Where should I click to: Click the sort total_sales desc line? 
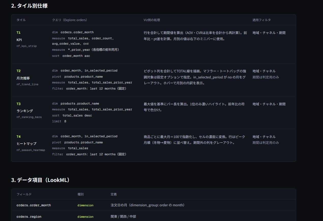click(x=72, y=115)
